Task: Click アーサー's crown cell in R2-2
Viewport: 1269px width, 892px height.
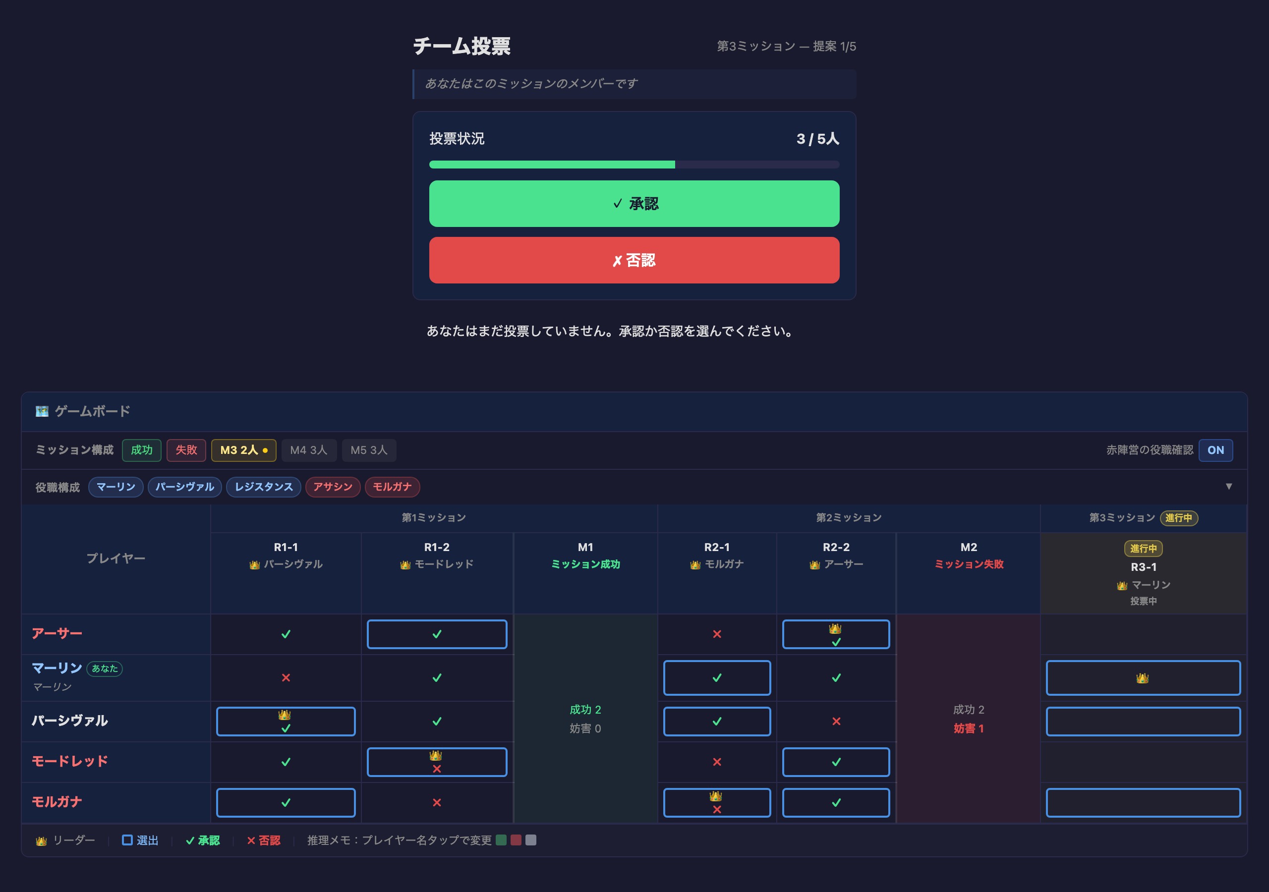Action: click(836, 634)
